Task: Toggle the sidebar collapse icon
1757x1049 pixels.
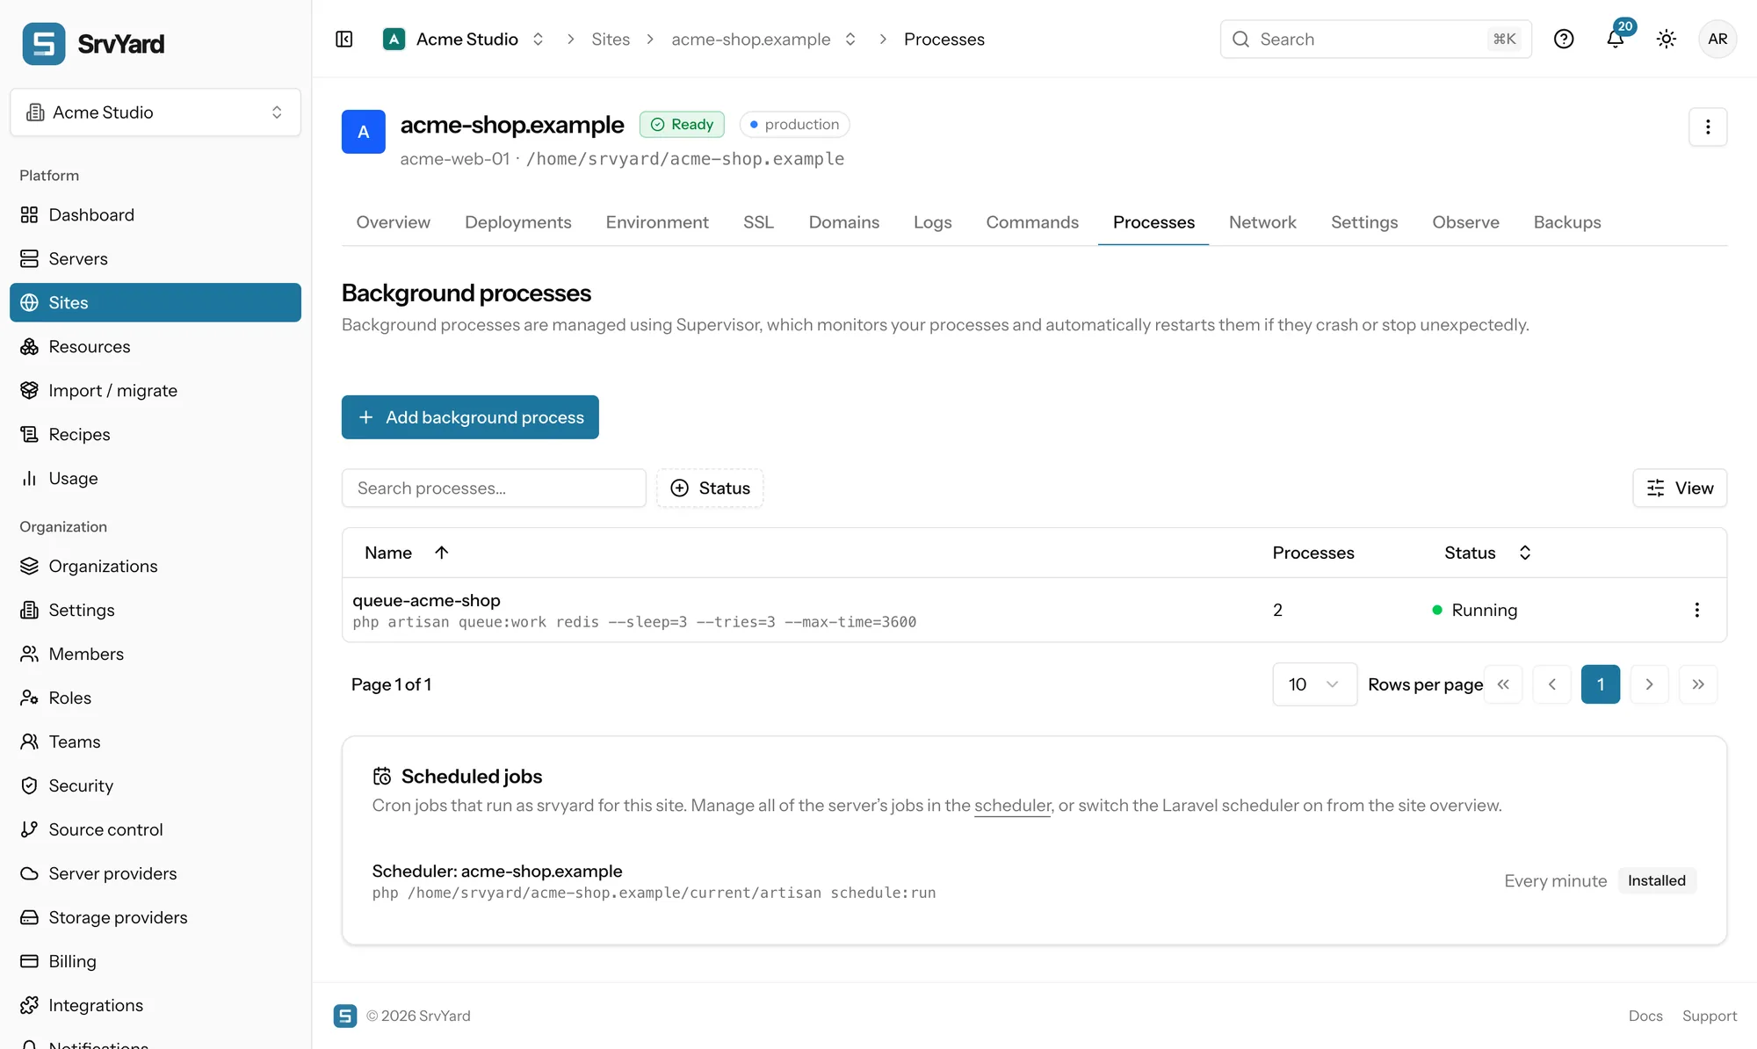Action: 344,39
